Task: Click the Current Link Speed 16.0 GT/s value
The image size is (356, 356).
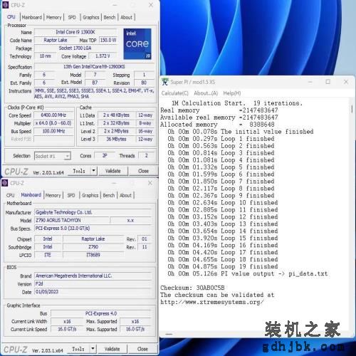Action: pyautogui.click(x=67, y=329)
